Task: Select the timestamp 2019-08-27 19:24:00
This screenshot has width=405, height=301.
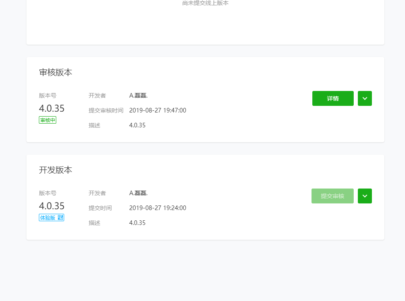Action: click(x=158, y=208)
